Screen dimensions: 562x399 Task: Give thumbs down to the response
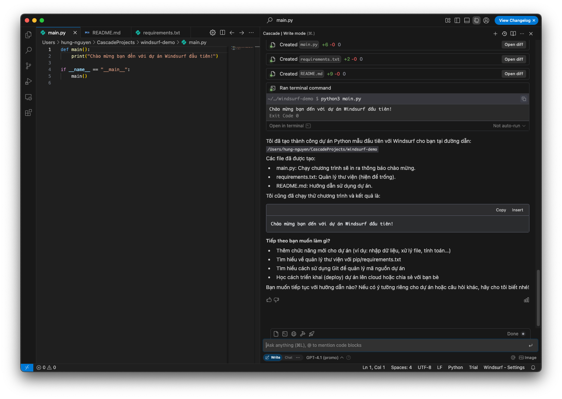click(276, 300)
